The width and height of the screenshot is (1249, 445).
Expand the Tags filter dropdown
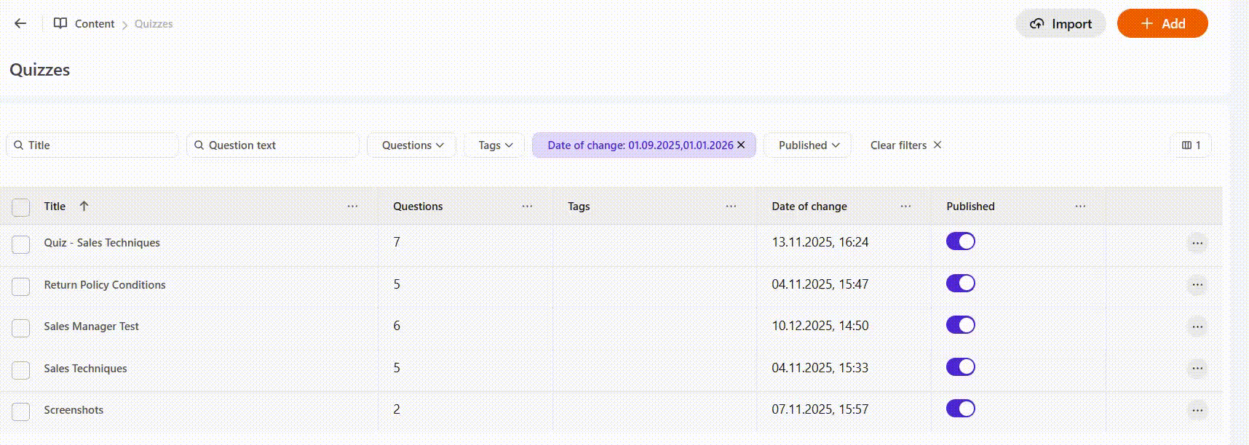[x=495, y=145]
